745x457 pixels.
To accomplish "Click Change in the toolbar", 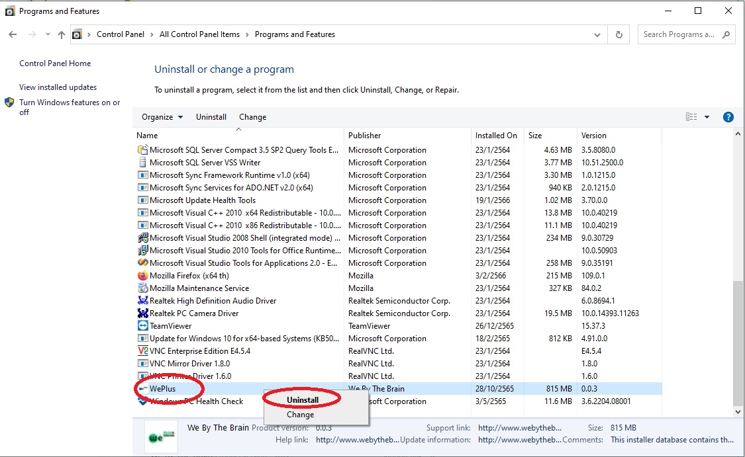I will coord(252,117).
